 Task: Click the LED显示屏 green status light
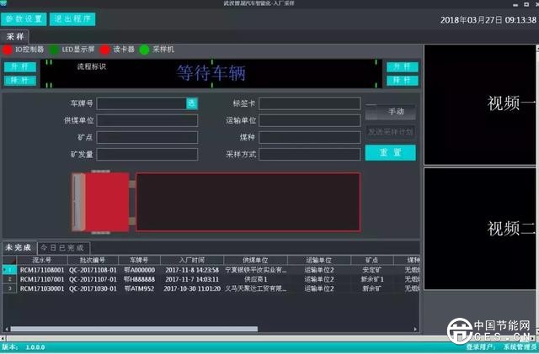point(55,50)
